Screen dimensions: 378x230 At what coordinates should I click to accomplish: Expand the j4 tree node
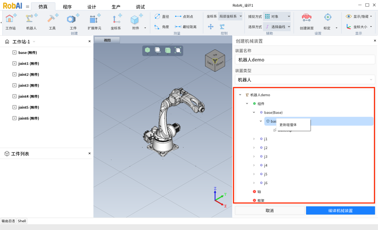[x=254, y=165]
